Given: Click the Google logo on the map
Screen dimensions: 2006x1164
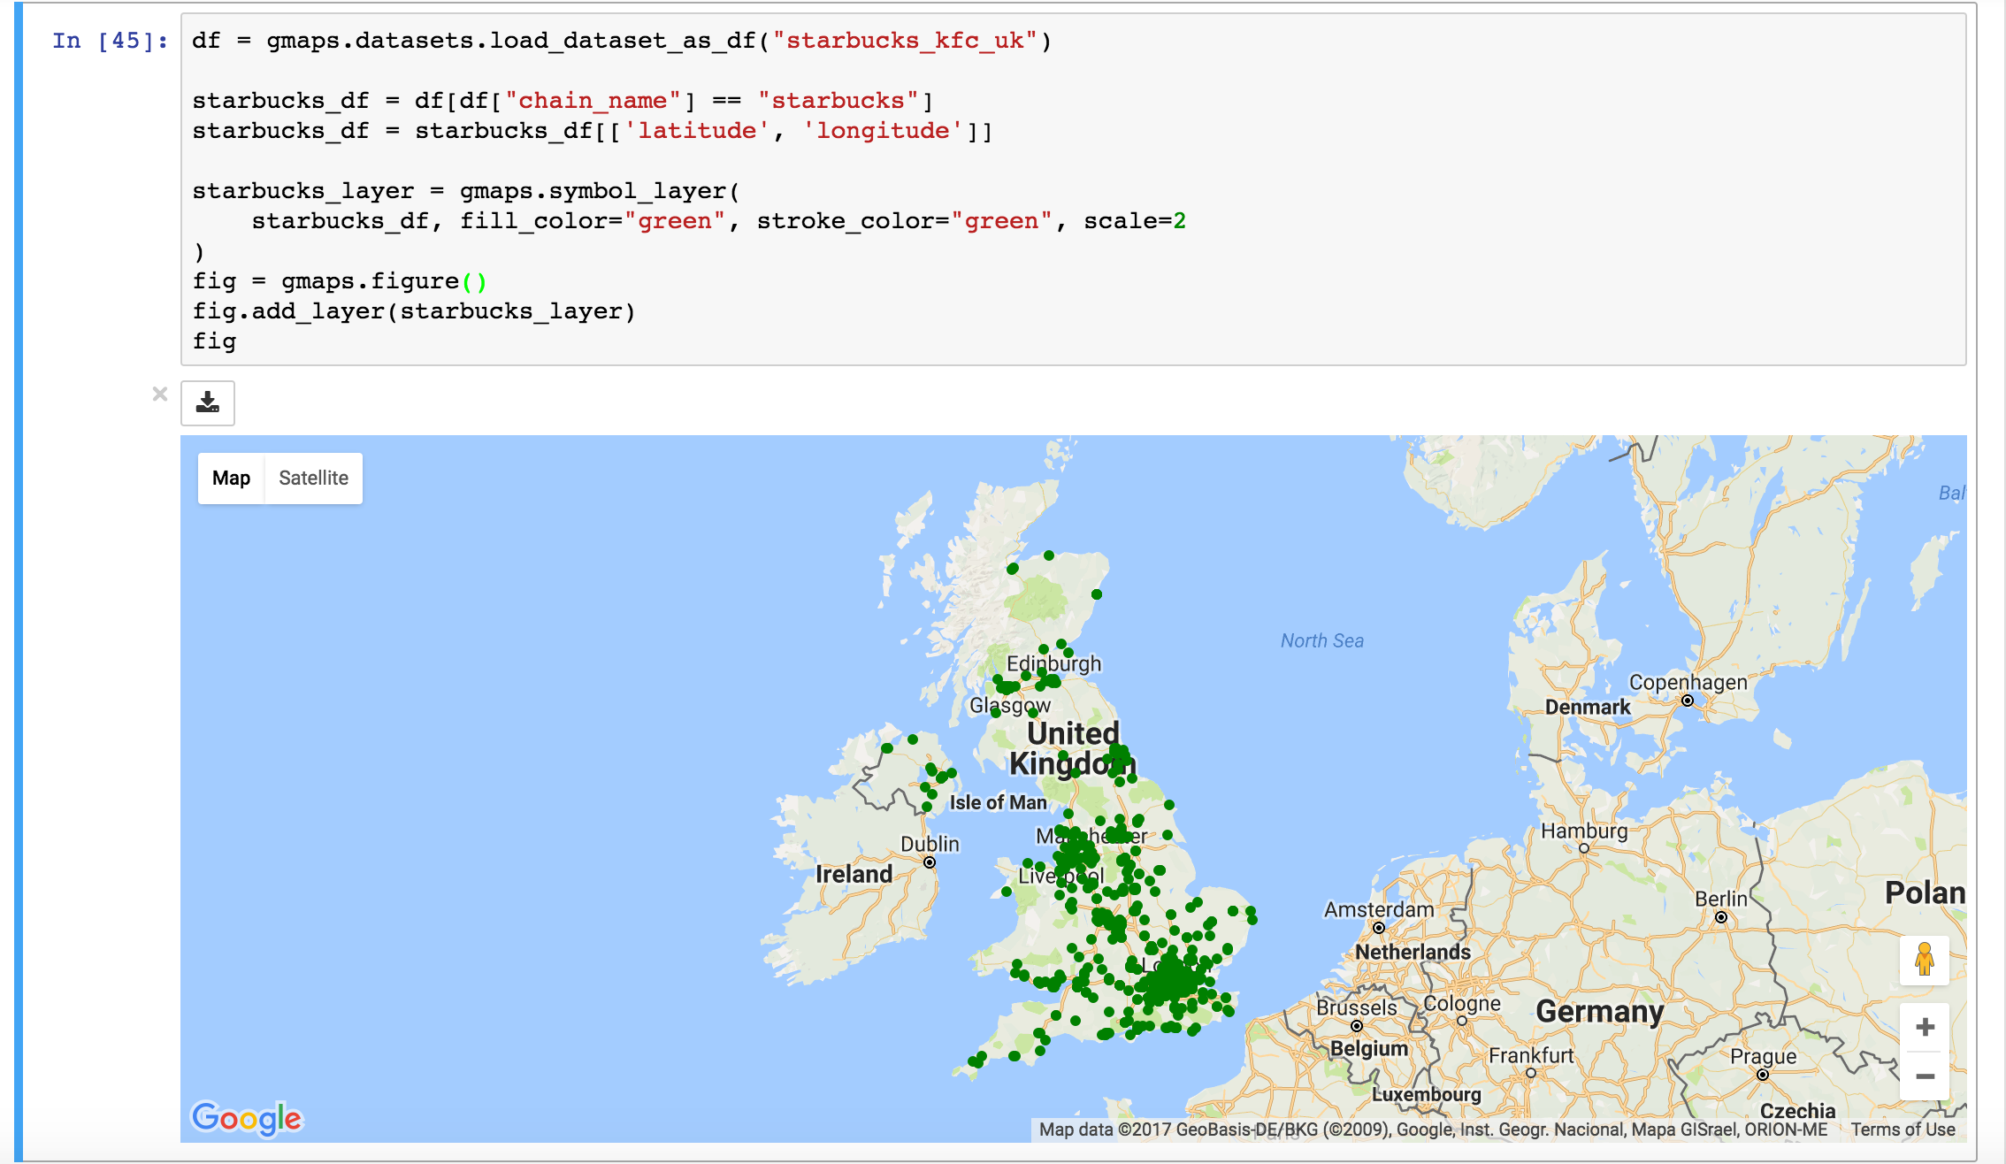Looking at the screenshot, I should 247,1118.
